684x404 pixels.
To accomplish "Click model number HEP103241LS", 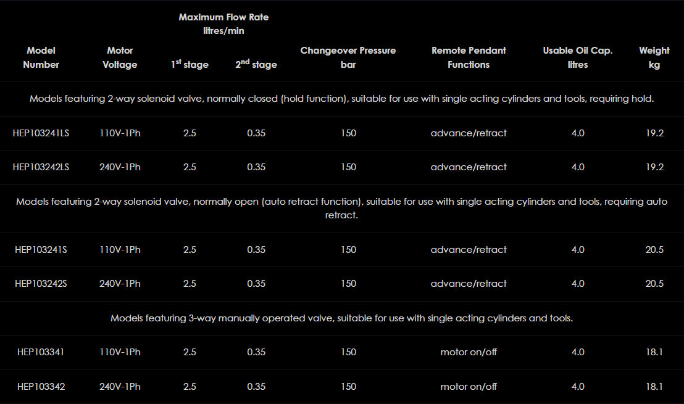I will pyautogui.click(x=41, y=133).
